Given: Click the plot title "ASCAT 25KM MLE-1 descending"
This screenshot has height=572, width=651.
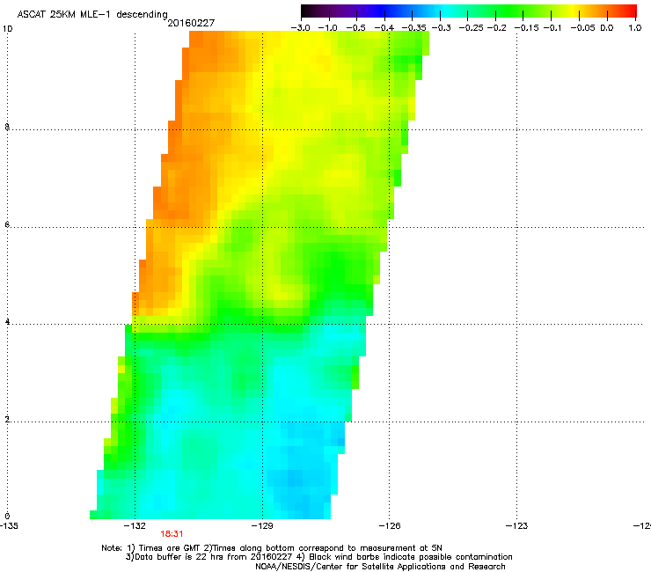Looking at the screenshot, I should pos(92,15).
